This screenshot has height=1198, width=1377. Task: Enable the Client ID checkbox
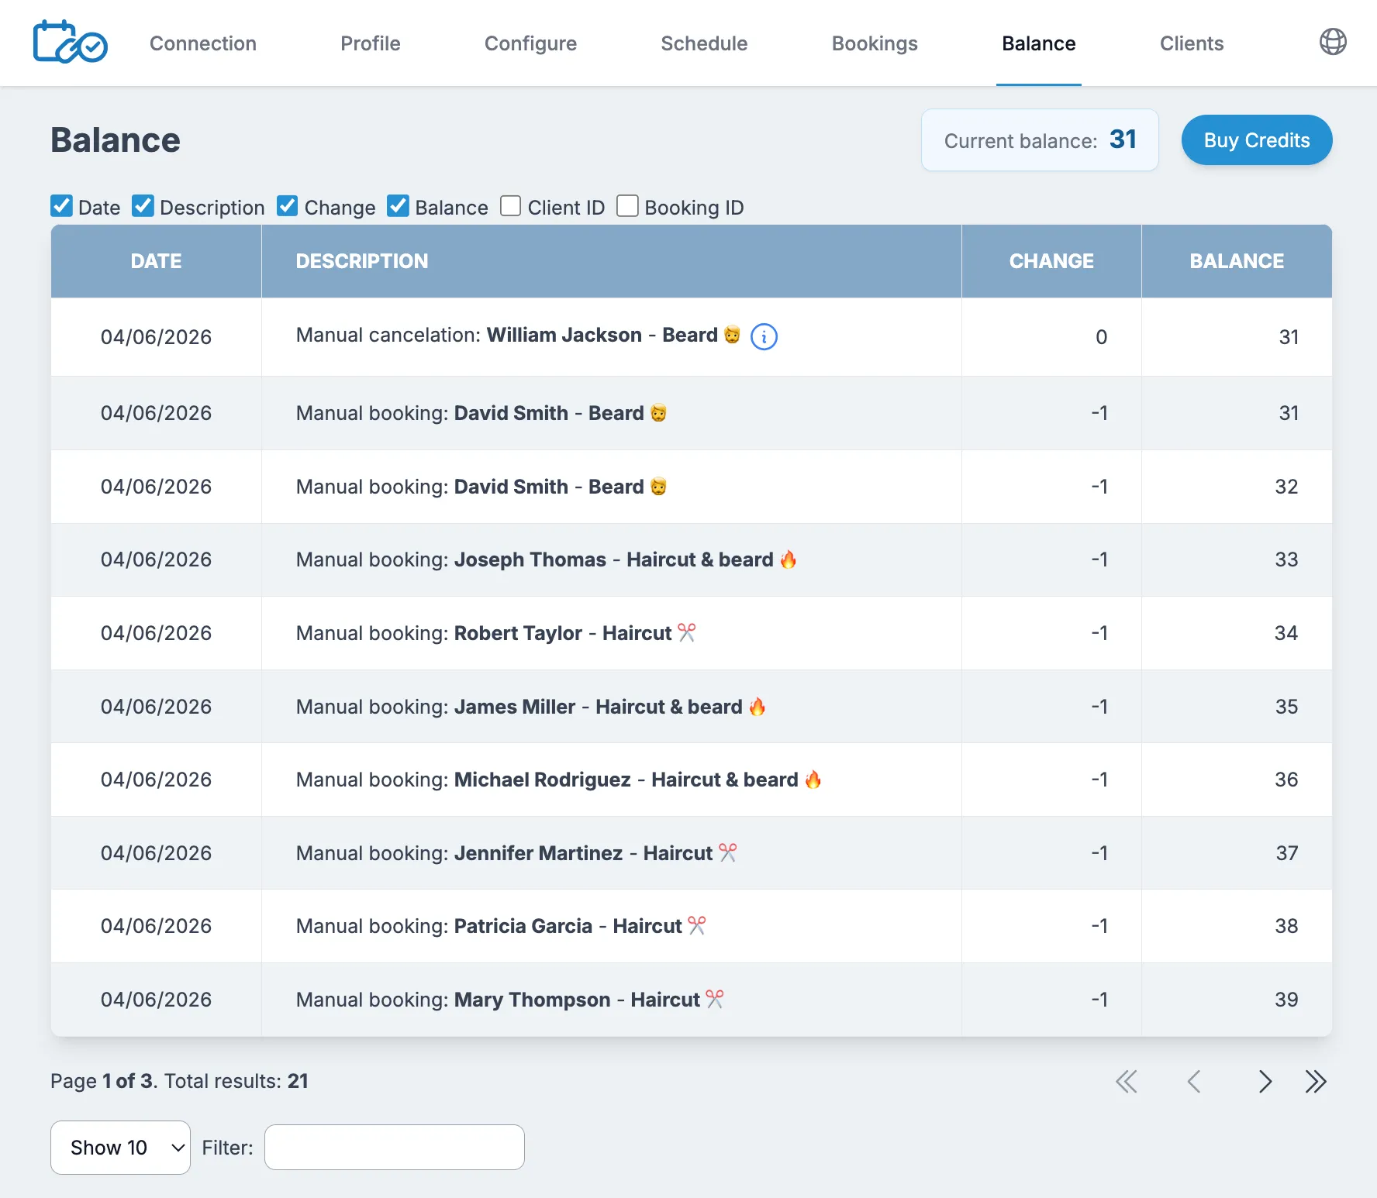pos(510,206)
